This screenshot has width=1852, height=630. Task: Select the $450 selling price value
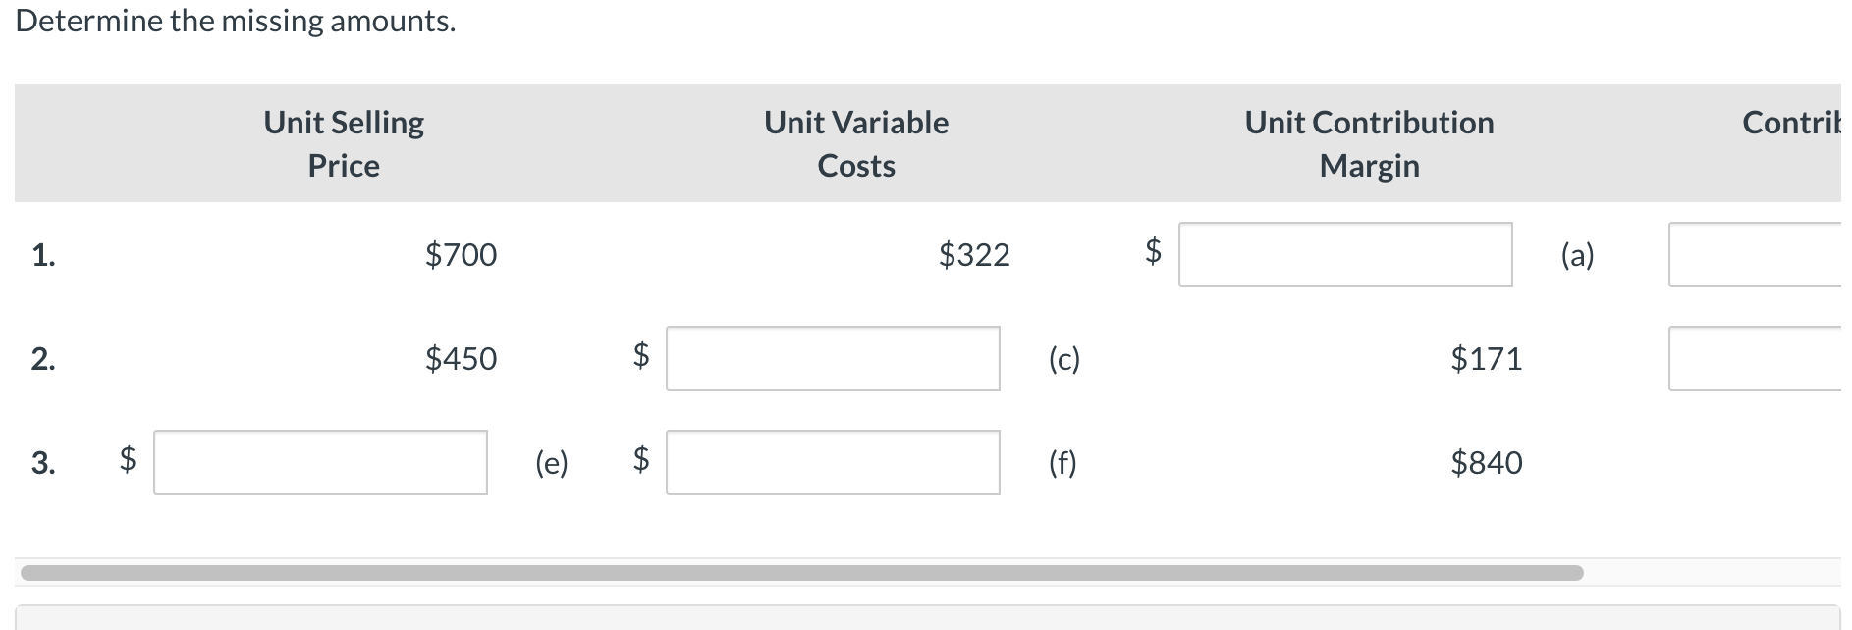point(461,359)
